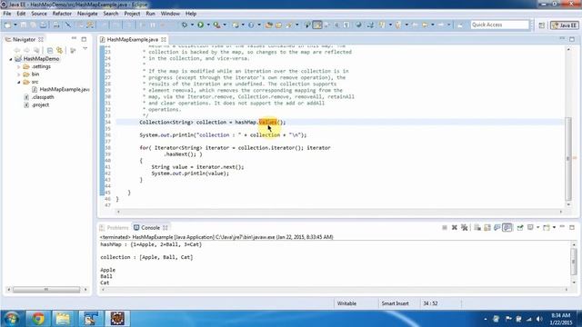The height and width of the screenshot is (327, 582).
Task: Click the Navigator filters icon beside Link with Editor
Action: [73, 50]
